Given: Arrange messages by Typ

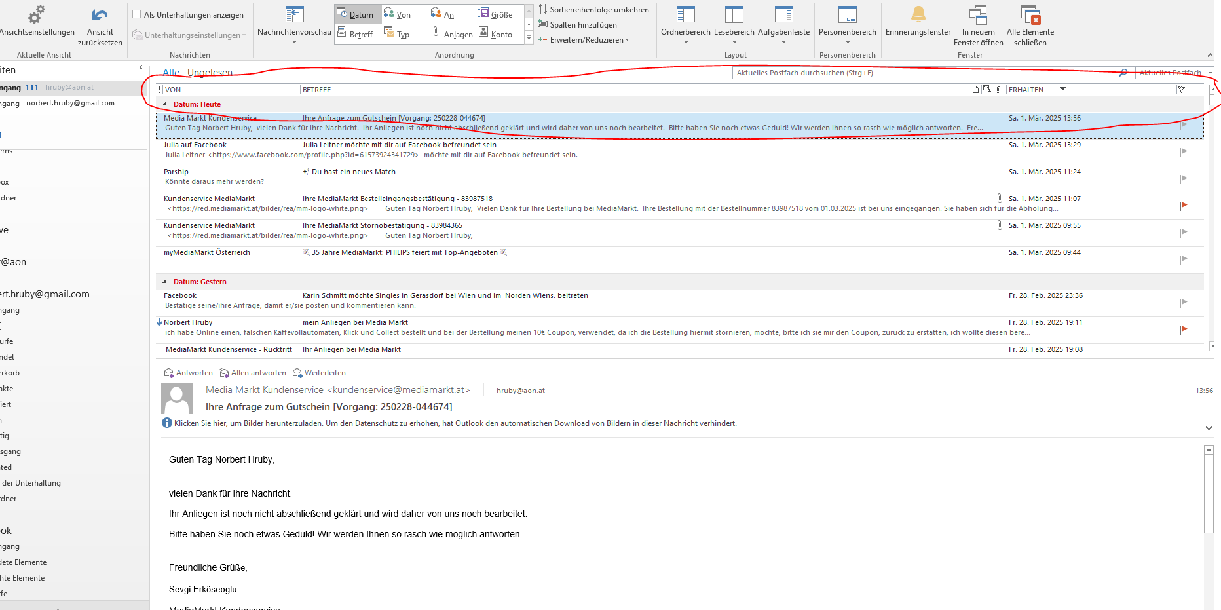Looking at the screenshot, I should click(x=398, y=33).
